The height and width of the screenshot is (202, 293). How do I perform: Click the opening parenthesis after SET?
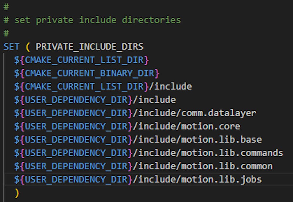coord(28,47)
